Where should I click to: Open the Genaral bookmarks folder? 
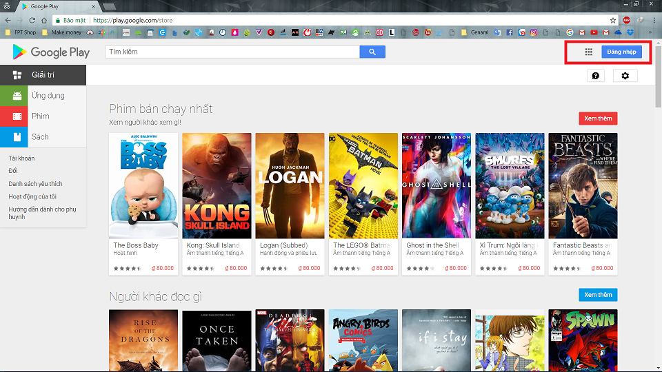tap(475, 32)
